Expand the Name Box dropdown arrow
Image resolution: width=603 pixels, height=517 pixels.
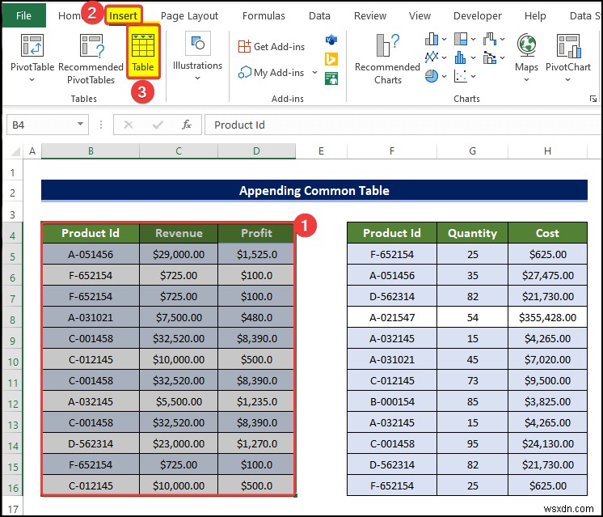click(x=80, y=124)
